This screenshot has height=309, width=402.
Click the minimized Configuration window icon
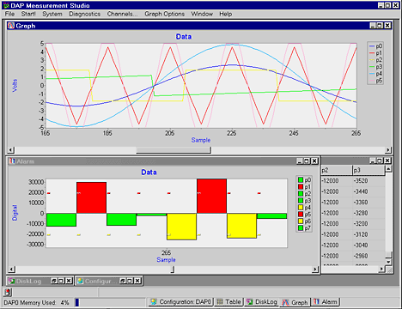pos(80,281)
